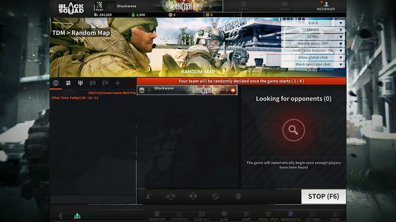Click the Play Time Today chat line
This screenshot has height=222, width=396.
pyautogui.click(x=75, y=98)
